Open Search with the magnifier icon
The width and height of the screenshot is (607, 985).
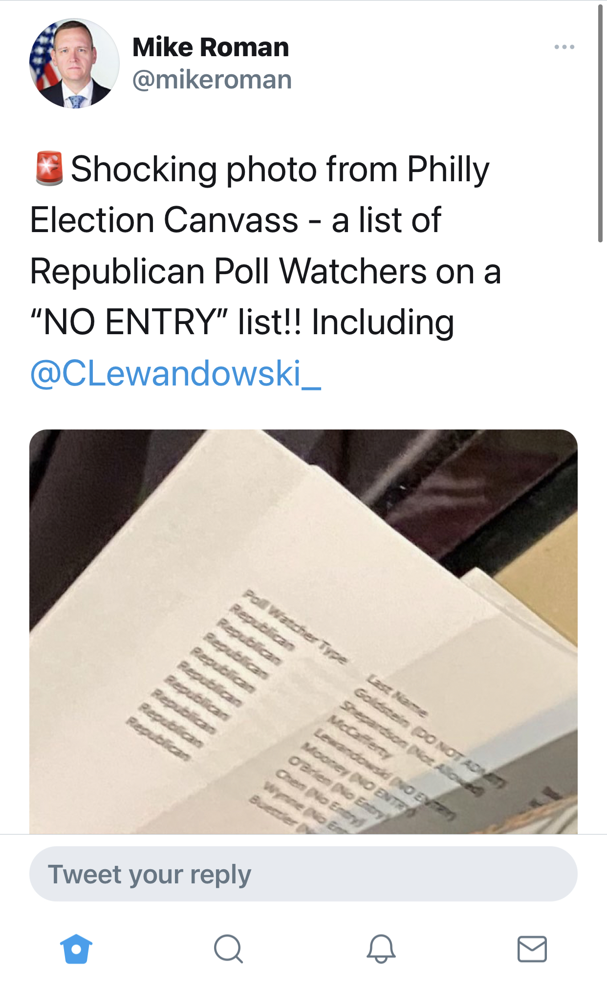click(x=228, y=949)
